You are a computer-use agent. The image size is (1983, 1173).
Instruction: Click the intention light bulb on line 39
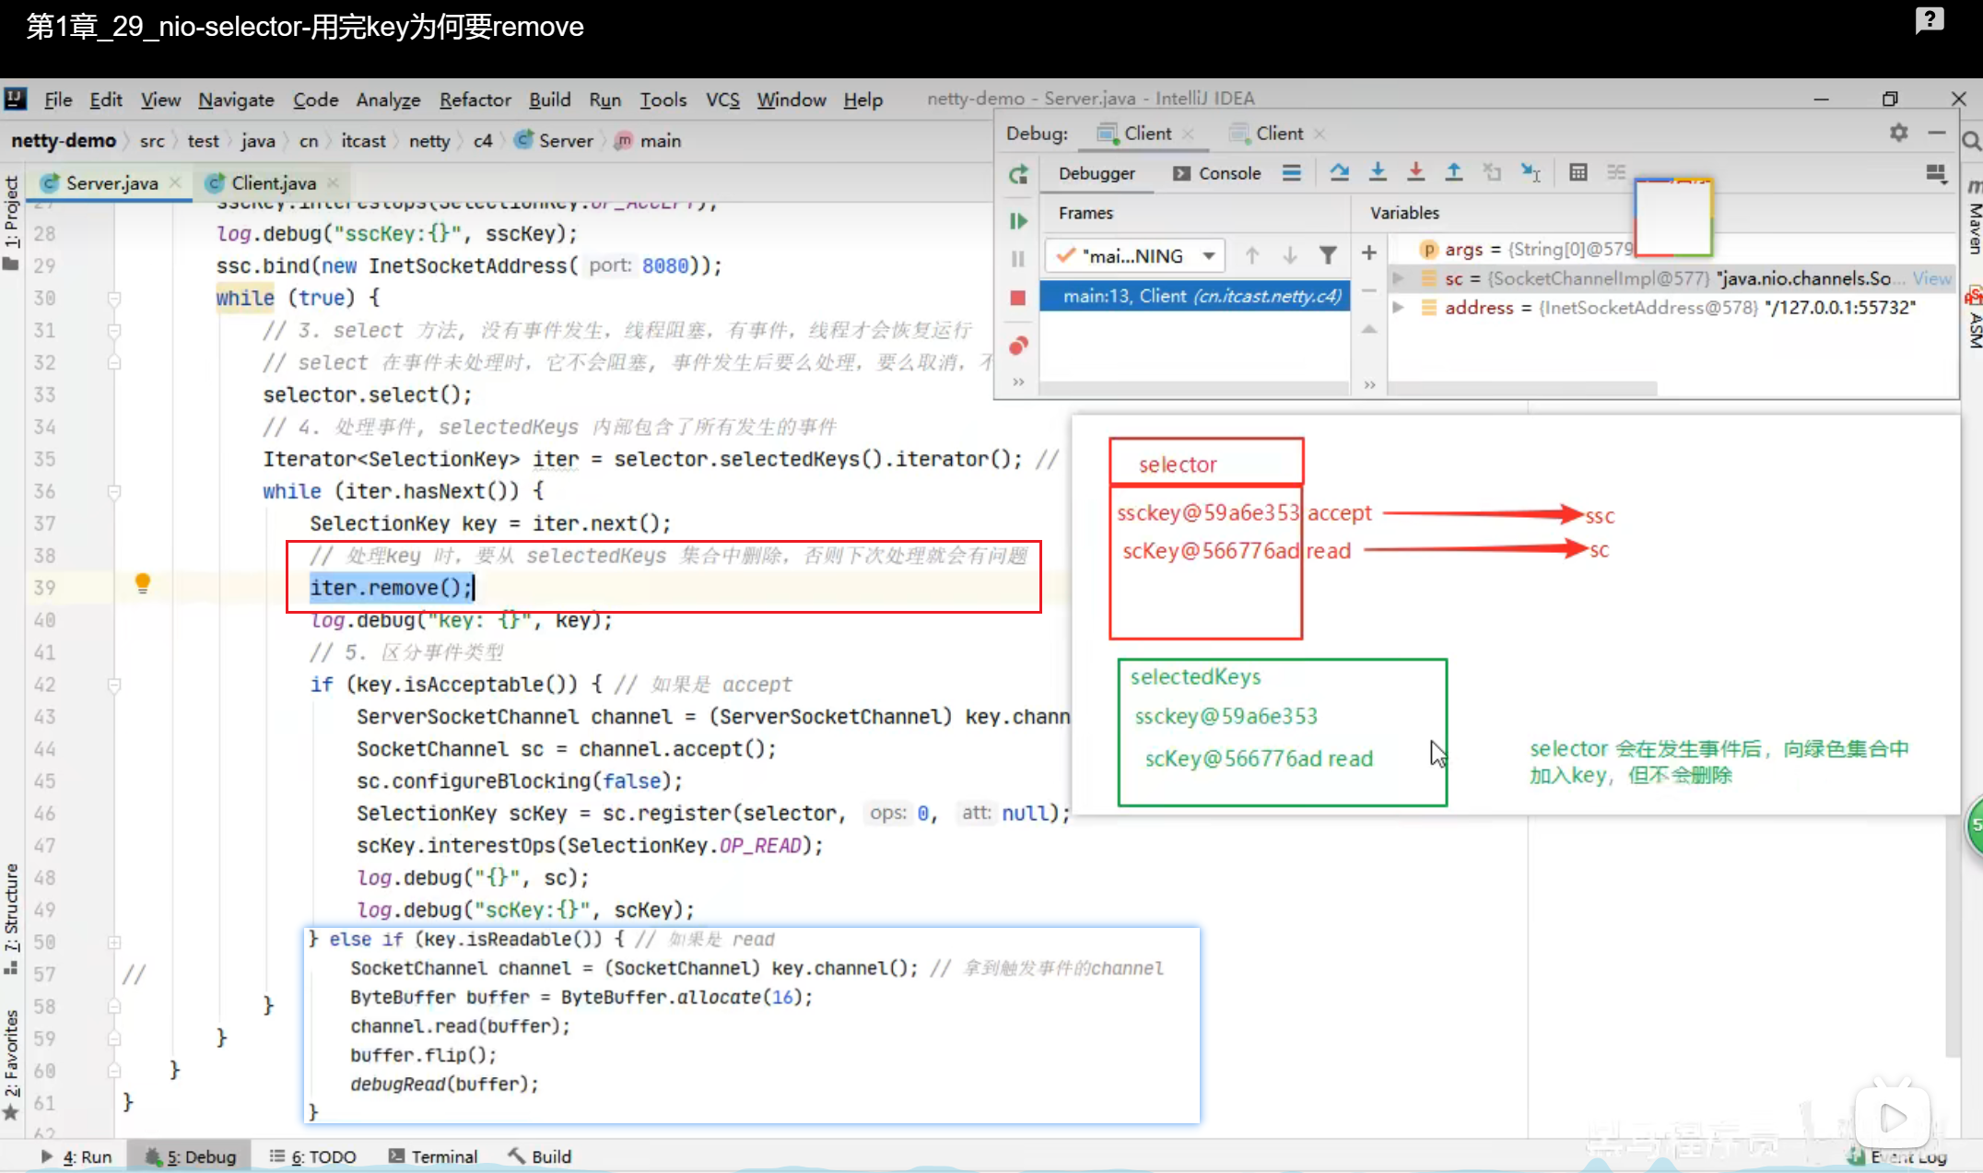143,583
